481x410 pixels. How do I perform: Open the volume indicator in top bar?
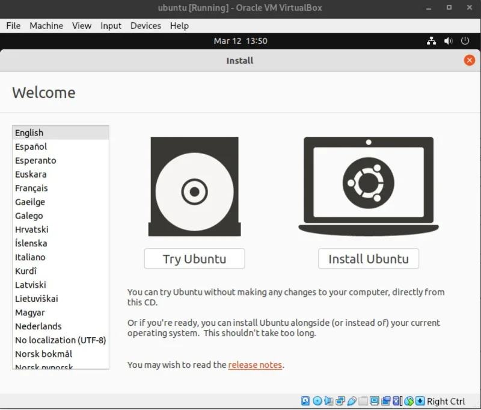[x=448, y=41]
